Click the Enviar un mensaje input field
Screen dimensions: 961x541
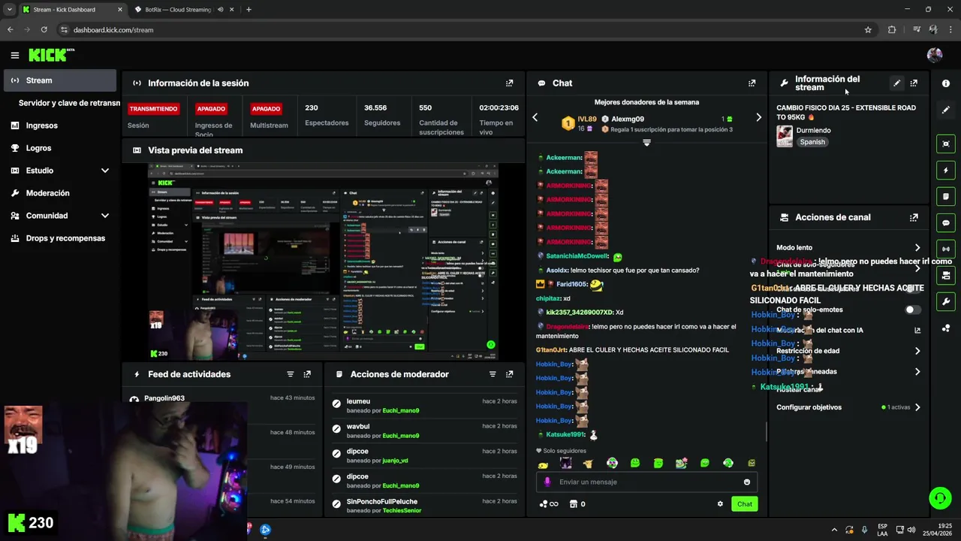pyautogui.click(x=646, y=482)
